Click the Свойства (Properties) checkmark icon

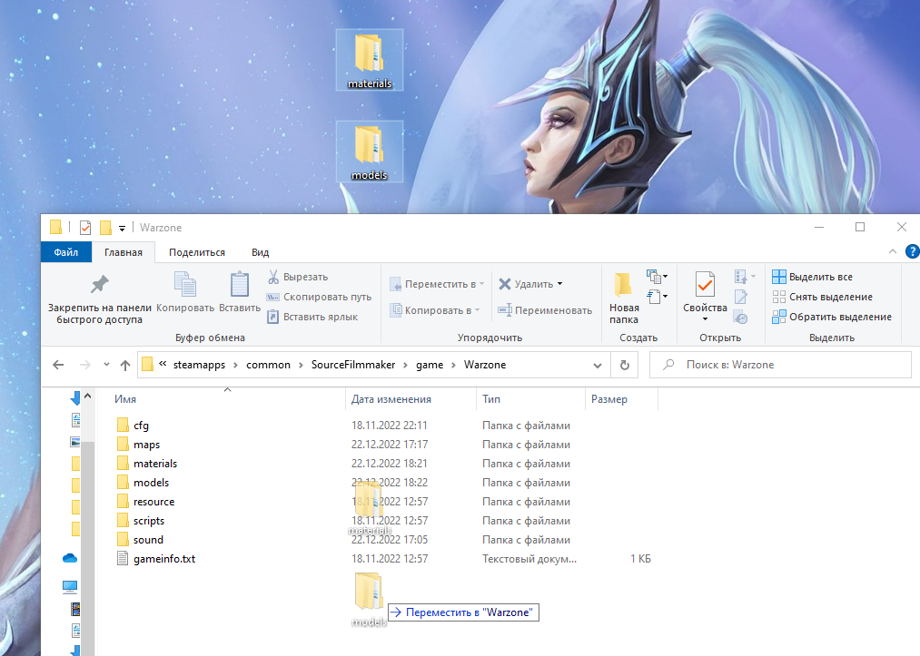705,286
